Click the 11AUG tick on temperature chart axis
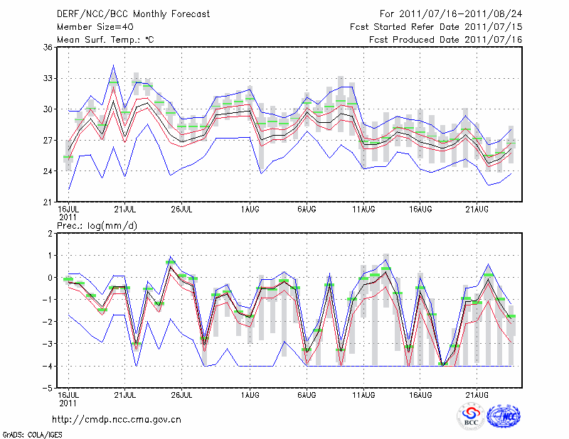Screen dimensions: 569x439 click(x=364, y=209)
